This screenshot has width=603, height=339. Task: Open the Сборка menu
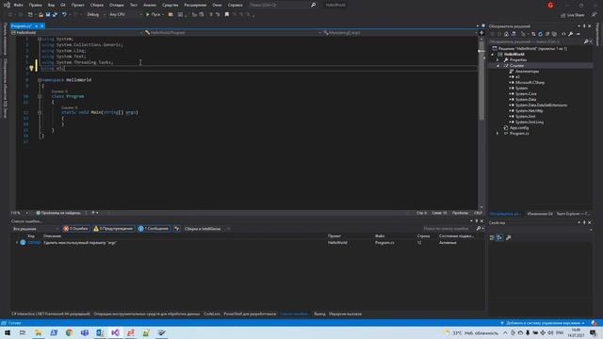[96, 5]
